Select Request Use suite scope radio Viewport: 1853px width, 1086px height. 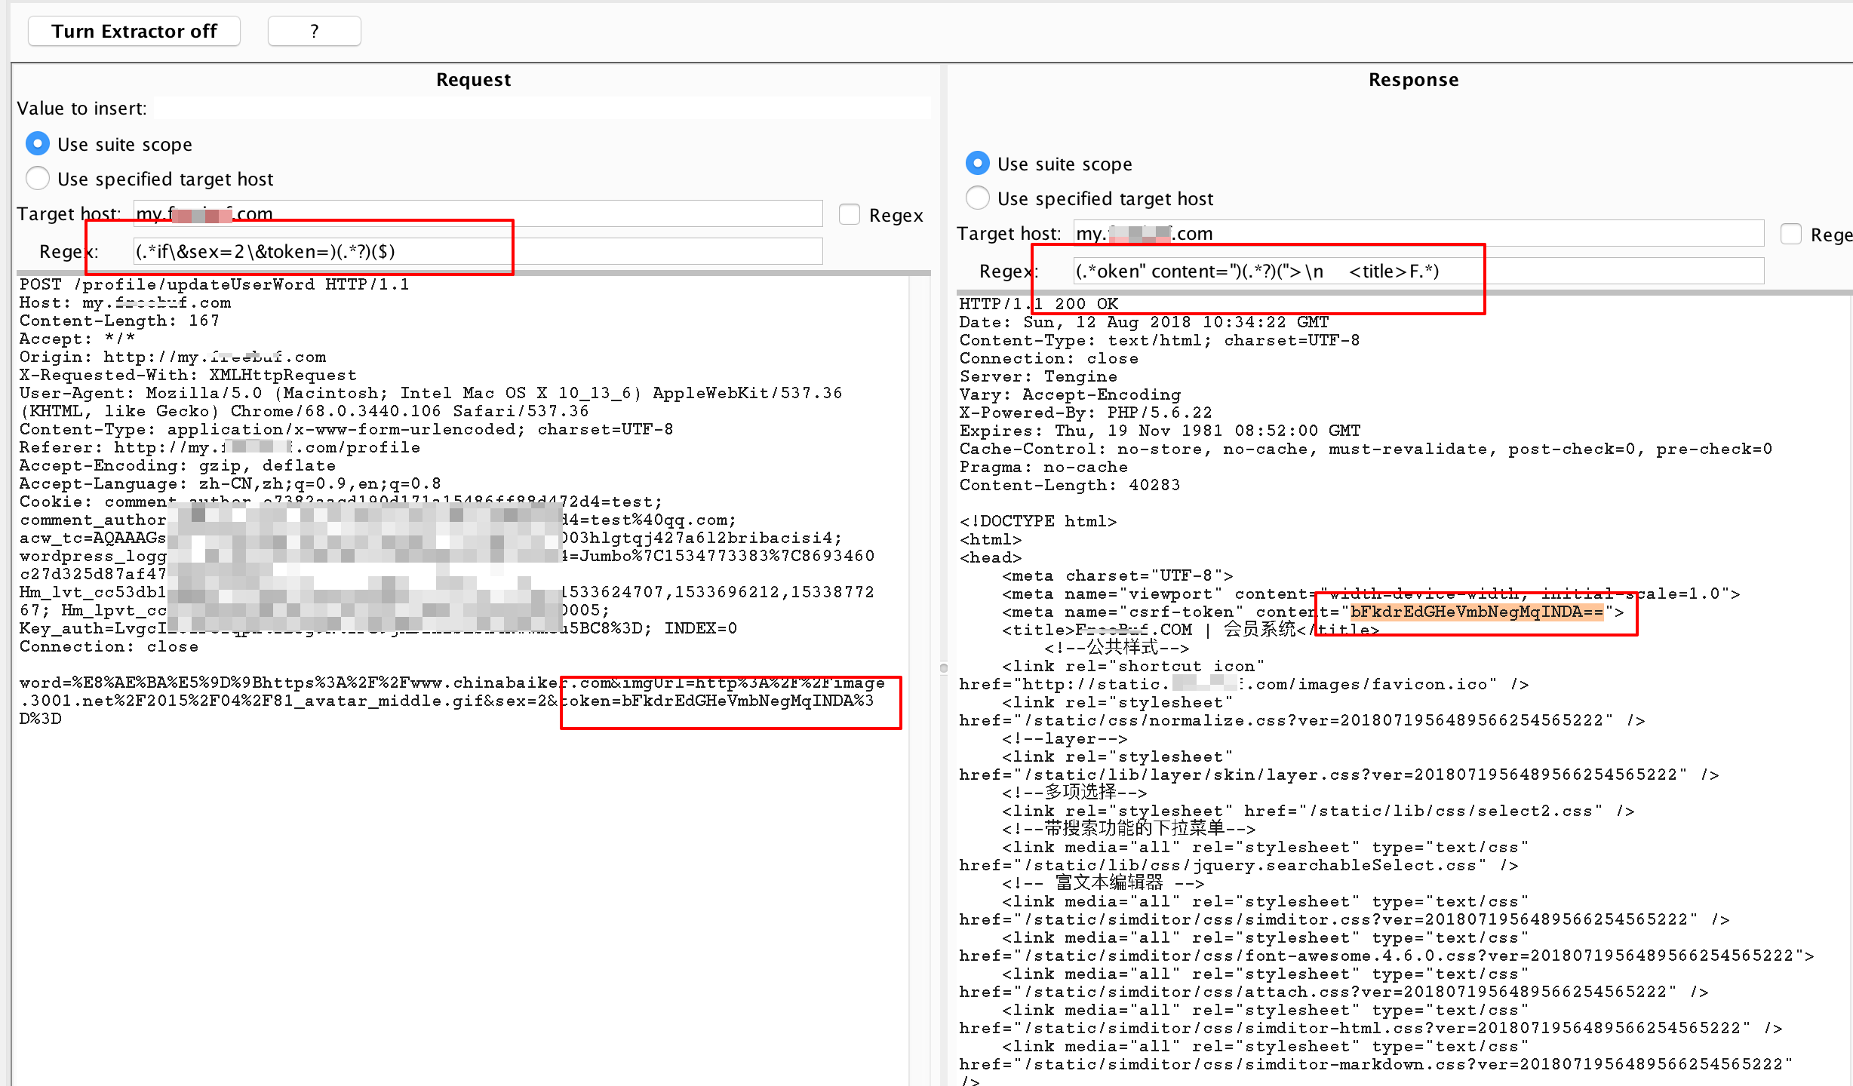[37, 143]
